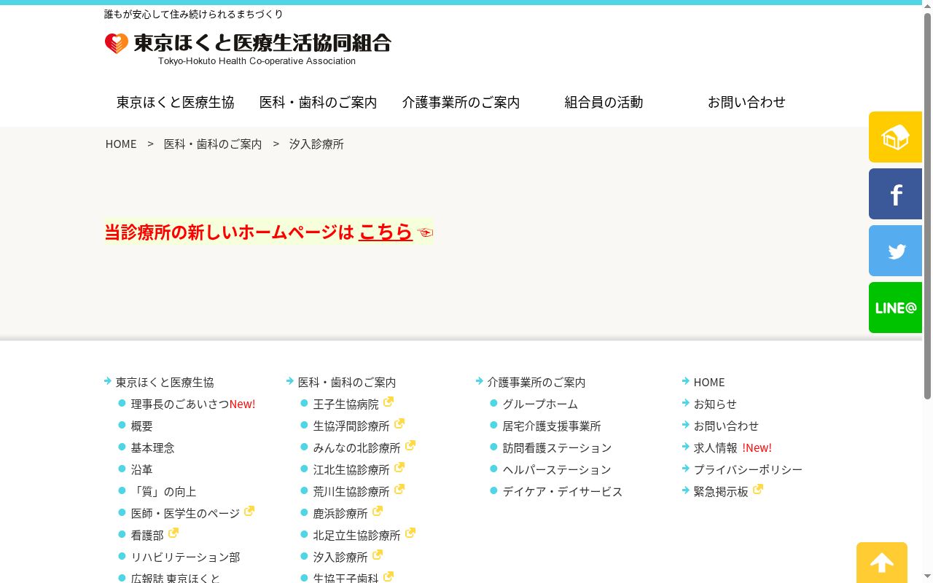Open ヘルパーステーション footer link
The height and width of the screenshot is (583, 933).
point(557,469)
